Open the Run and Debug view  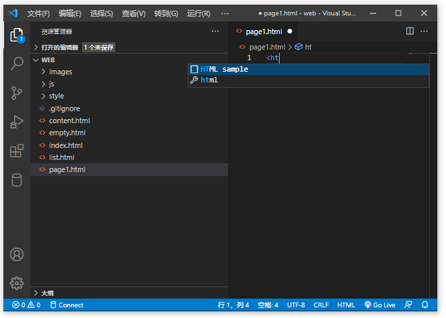pos(17,122)
